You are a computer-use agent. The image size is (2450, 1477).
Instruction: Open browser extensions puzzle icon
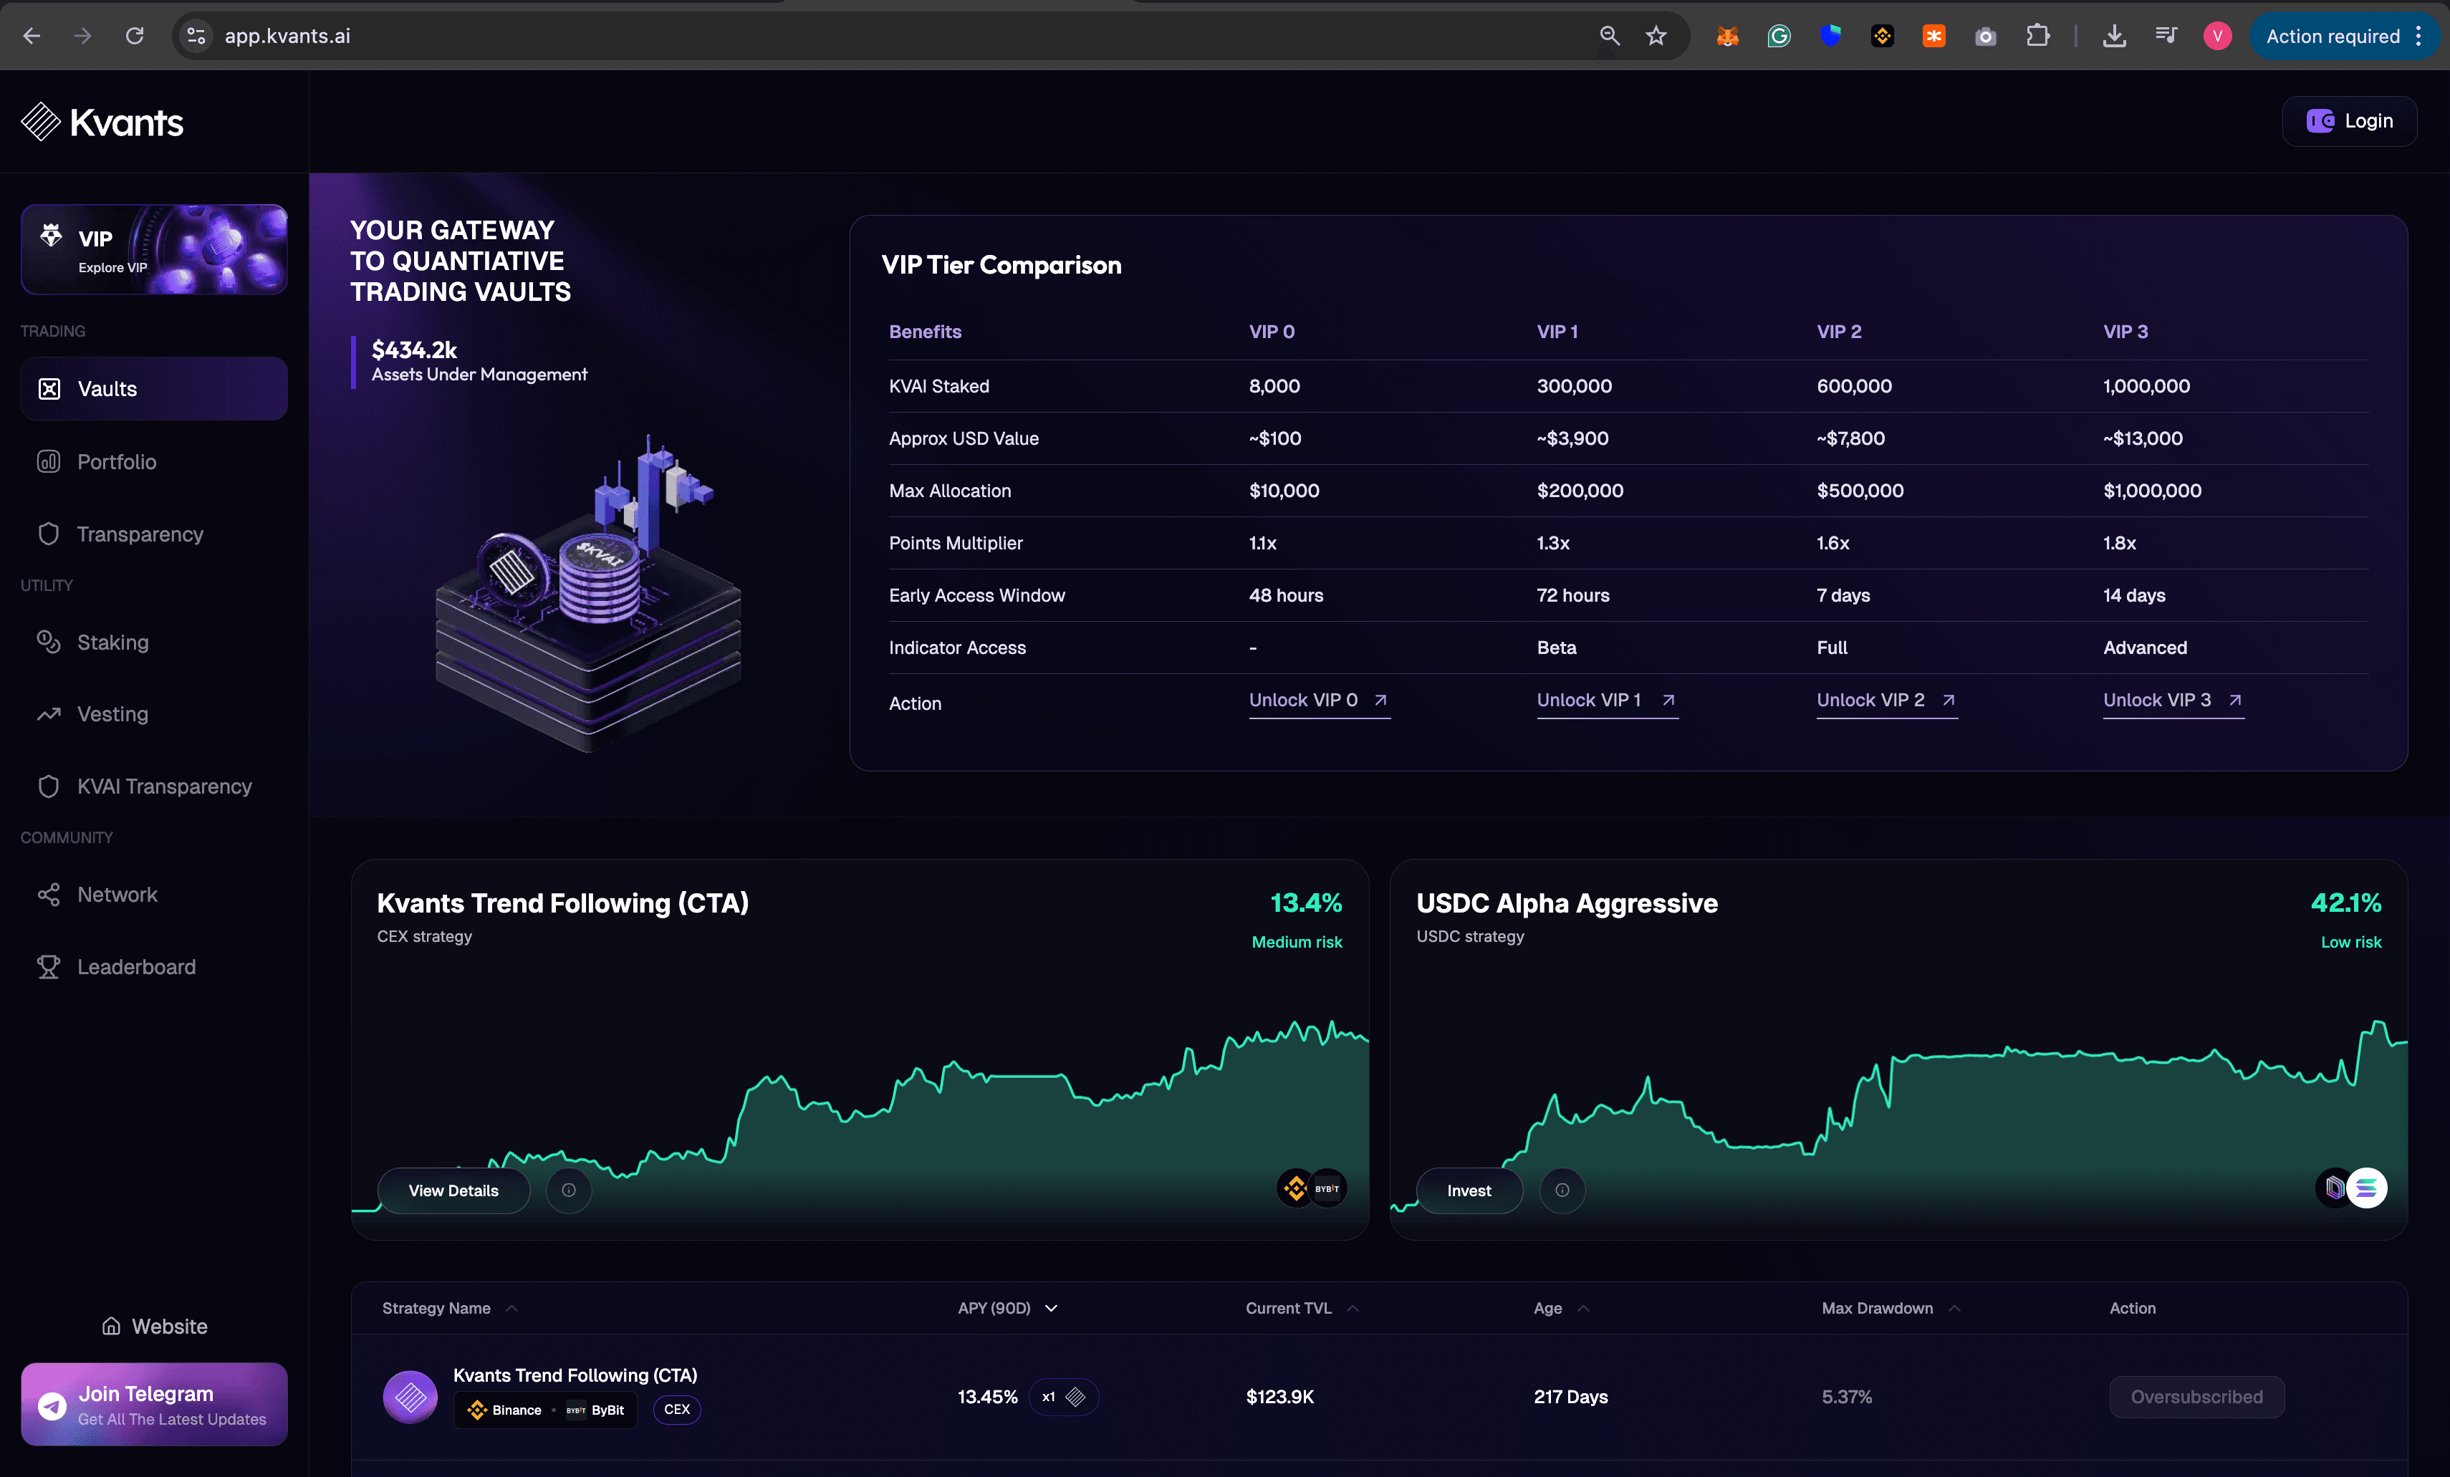(x=2037, y=36)
